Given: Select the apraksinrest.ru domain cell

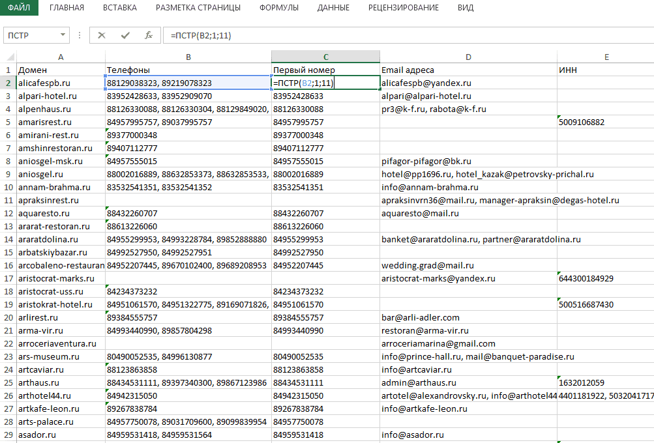Looking at the screenshot, I should pyautogui.click(x=61, y=200).
